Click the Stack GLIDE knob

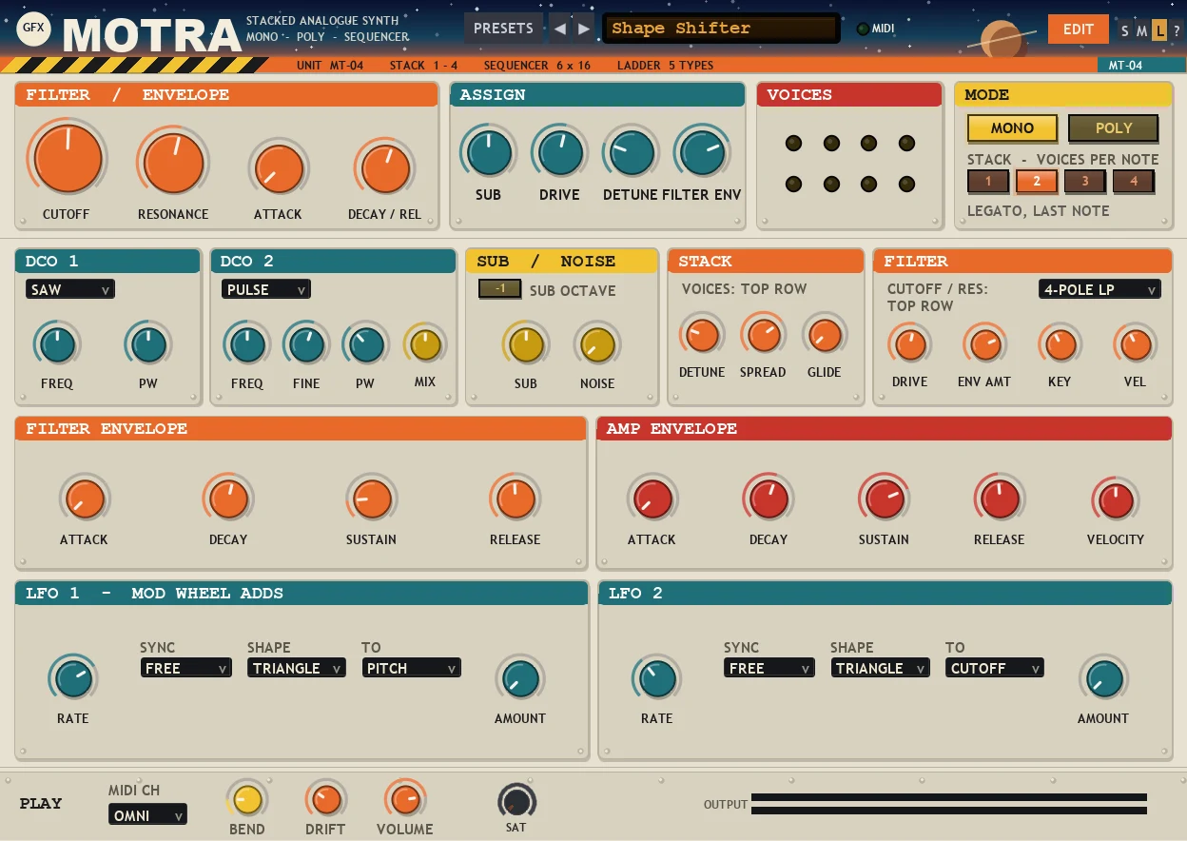(825, 336)
